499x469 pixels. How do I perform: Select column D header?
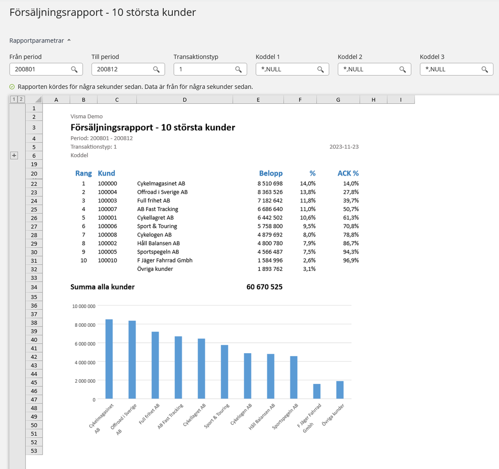pyautogui.click(x=184, y=100)
